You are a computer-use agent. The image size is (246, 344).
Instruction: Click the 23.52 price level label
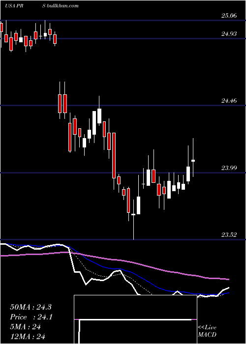pos(229,235)
